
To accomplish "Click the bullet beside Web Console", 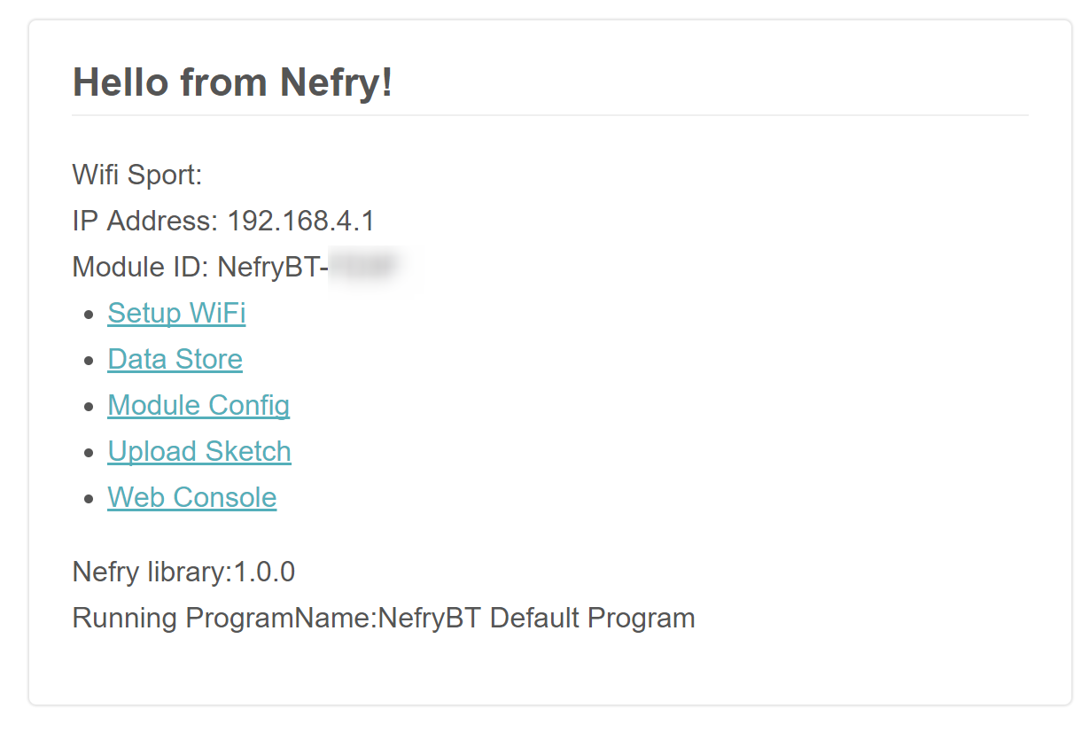I will tap(88, 499).
